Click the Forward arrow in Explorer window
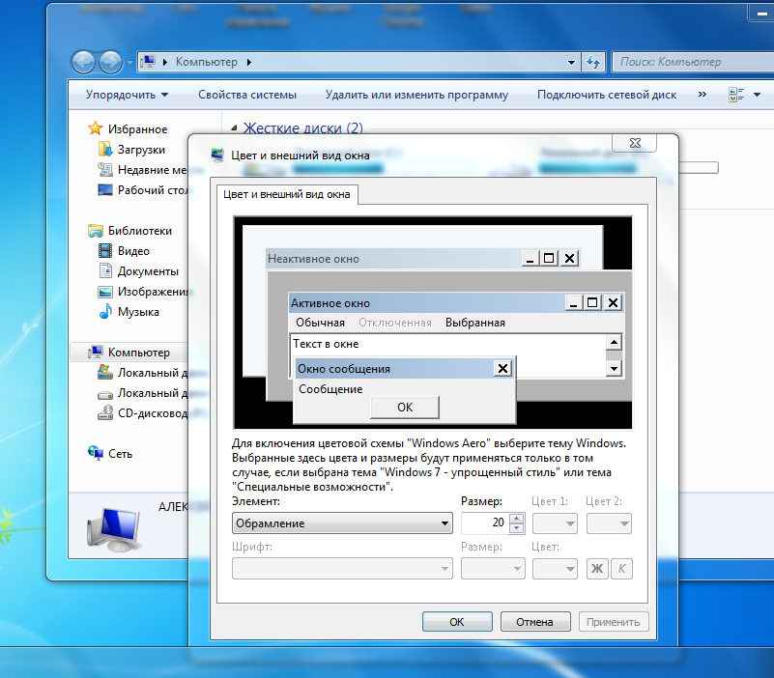 [x=110, y=62]
